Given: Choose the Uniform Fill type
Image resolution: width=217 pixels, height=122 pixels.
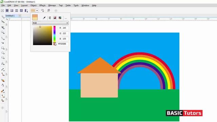Looking at the screenshot, I should pos(7,11).
